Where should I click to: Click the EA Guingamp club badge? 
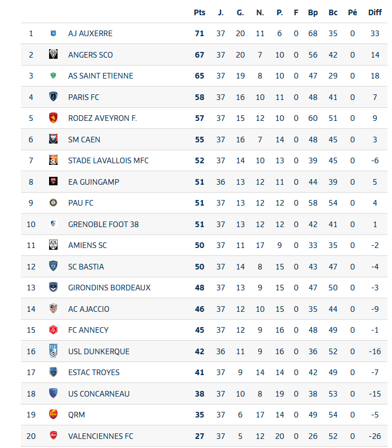pos(54,182)
